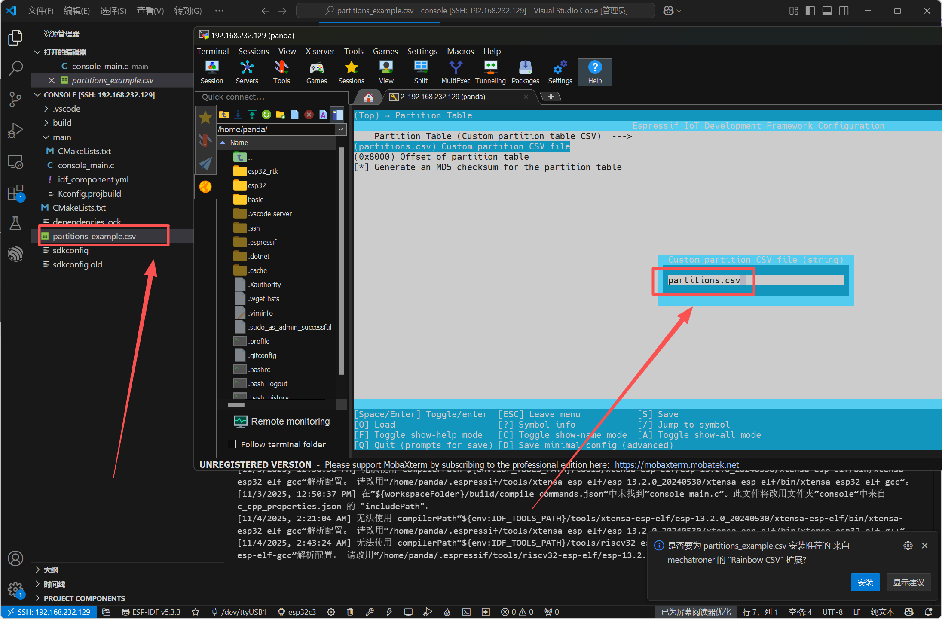Open the Extensions view icon
Image resolution: width=942 pixels, height=619 pixels.
point(15,193)
